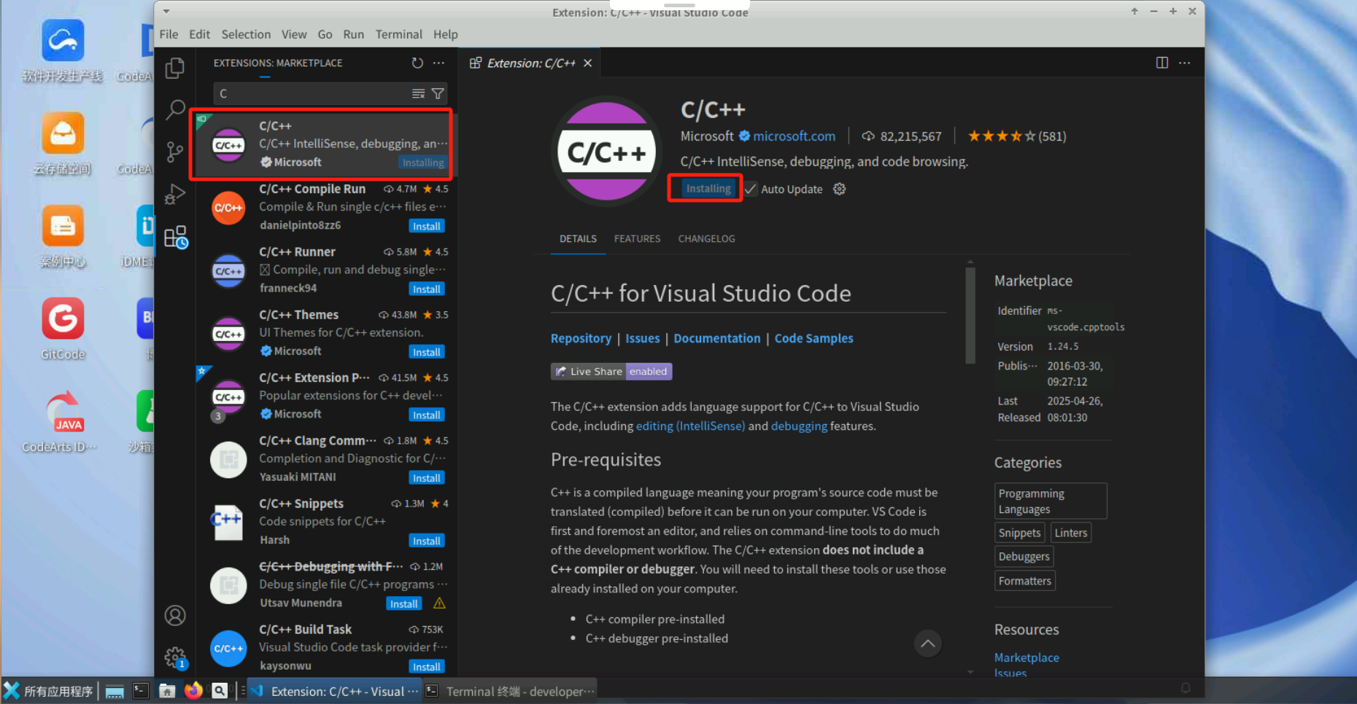Open the Live Share enabled badge
Screen dimensions: 1357x704
click(x=611, y=372)
